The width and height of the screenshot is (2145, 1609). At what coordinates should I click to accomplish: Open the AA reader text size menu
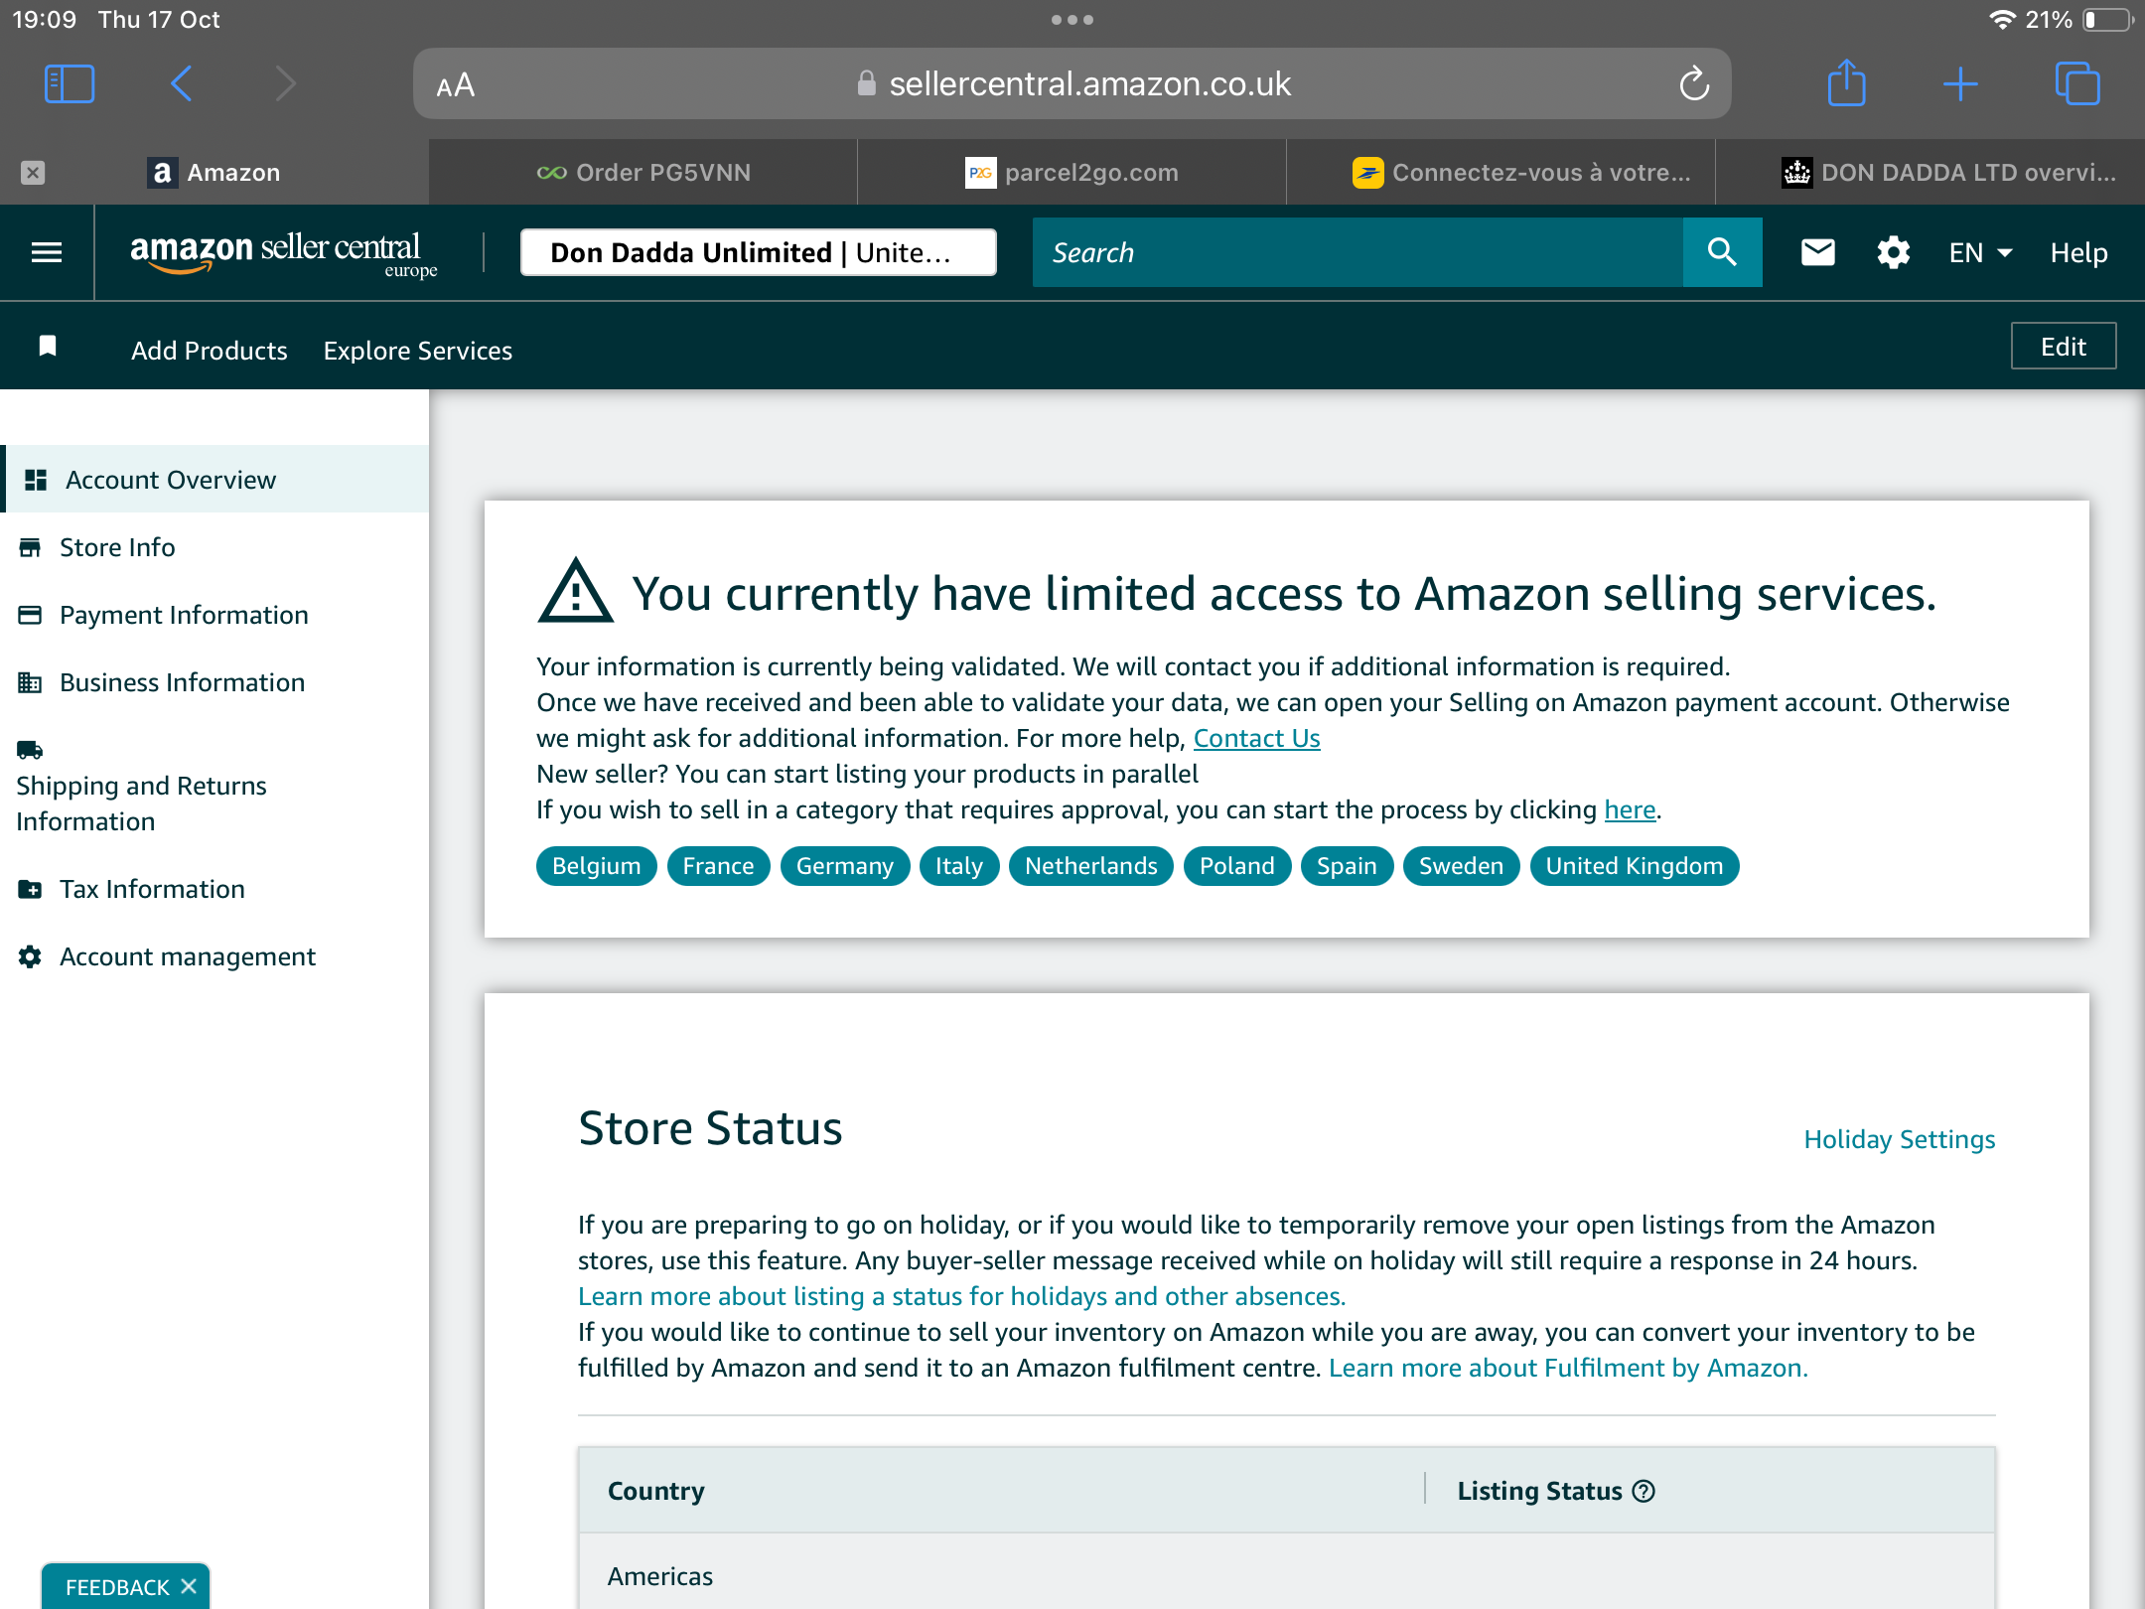[x=456, y=85]
